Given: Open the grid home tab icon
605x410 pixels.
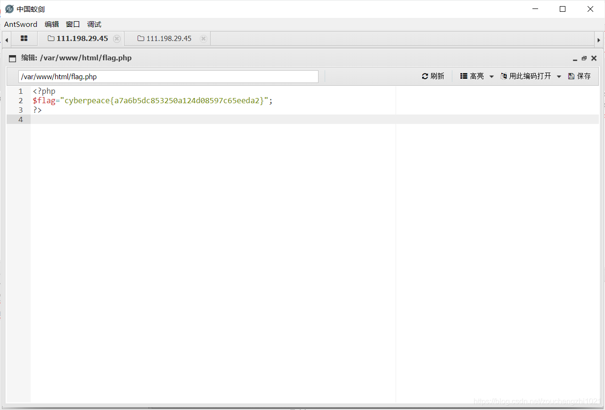Looking at the screenshot, I should pyautogui.click(x=24, y=39).
